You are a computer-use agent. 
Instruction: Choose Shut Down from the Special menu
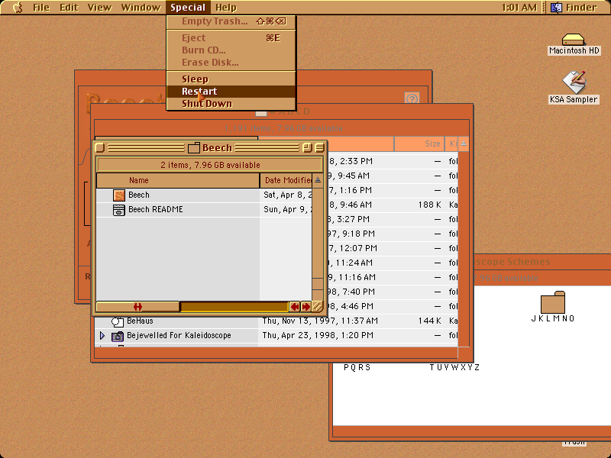pos(231,104)
